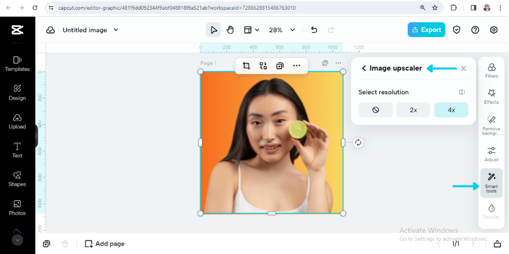Open the Remove background tool
The image size is (509, 254).
pos(491,124)
